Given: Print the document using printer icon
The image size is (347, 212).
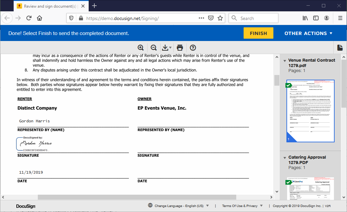Looking at the screenshot, I should pyautogui.click(x=180, y=48).
